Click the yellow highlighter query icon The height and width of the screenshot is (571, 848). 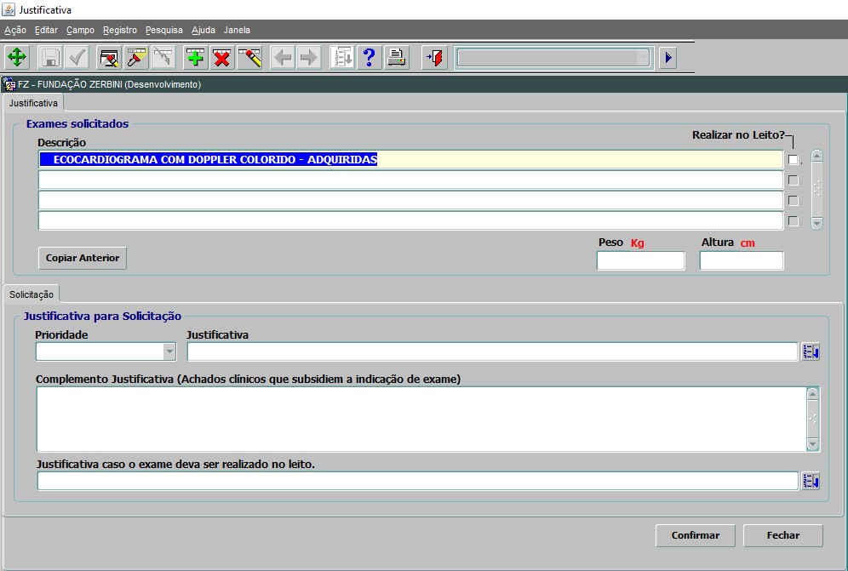pos(136,57)
